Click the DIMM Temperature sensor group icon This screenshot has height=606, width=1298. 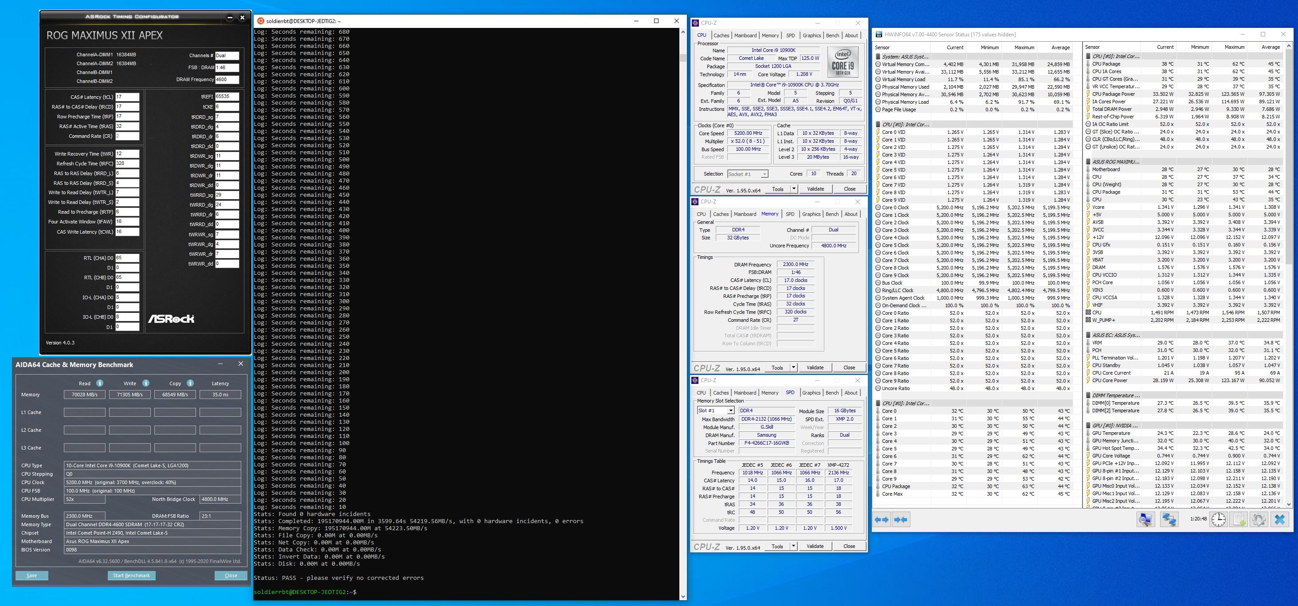pos(1088,395)
